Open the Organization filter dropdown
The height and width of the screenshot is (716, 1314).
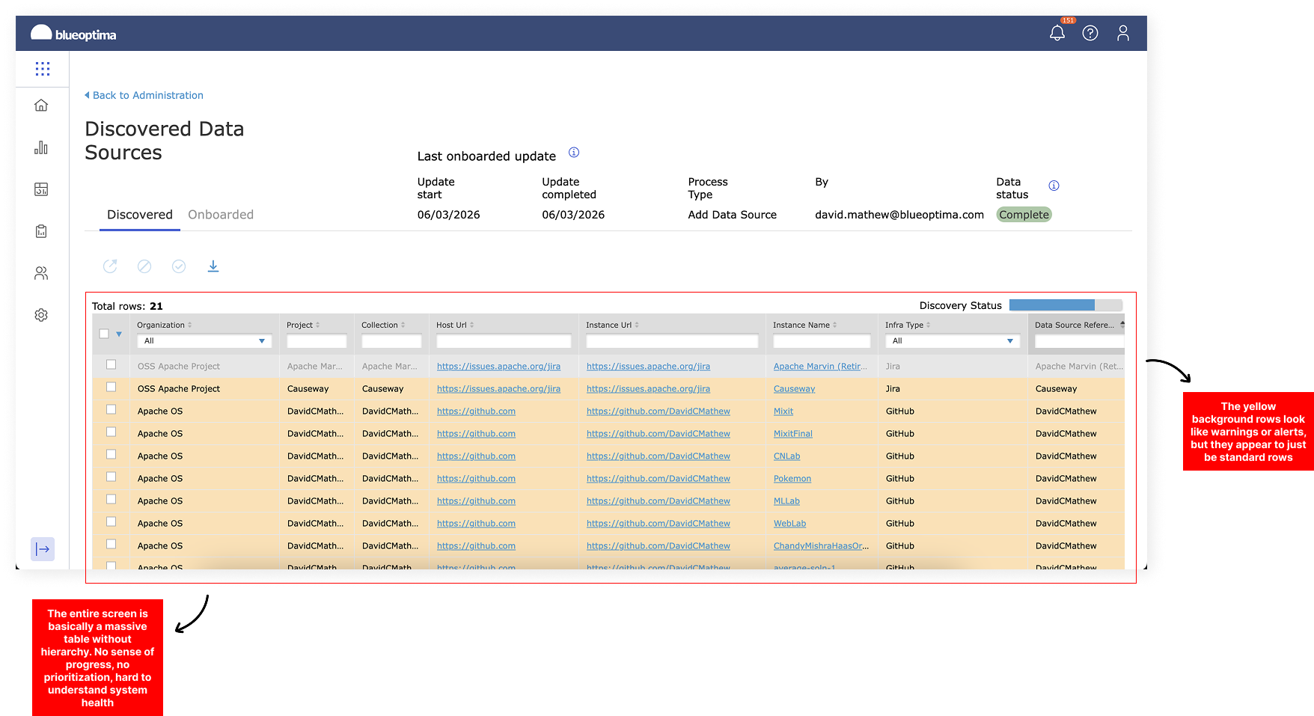(x=204, y=341)
